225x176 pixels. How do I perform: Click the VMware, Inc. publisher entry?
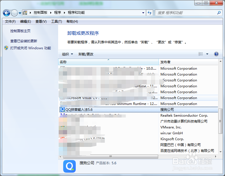pyautogui.click(x=171, y=127)
